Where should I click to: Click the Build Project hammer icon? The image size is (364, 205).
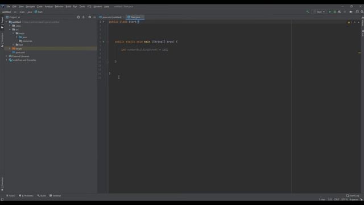[308, 12]
